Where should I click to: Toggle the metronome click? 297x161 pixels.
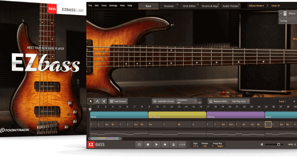[173, 144]
